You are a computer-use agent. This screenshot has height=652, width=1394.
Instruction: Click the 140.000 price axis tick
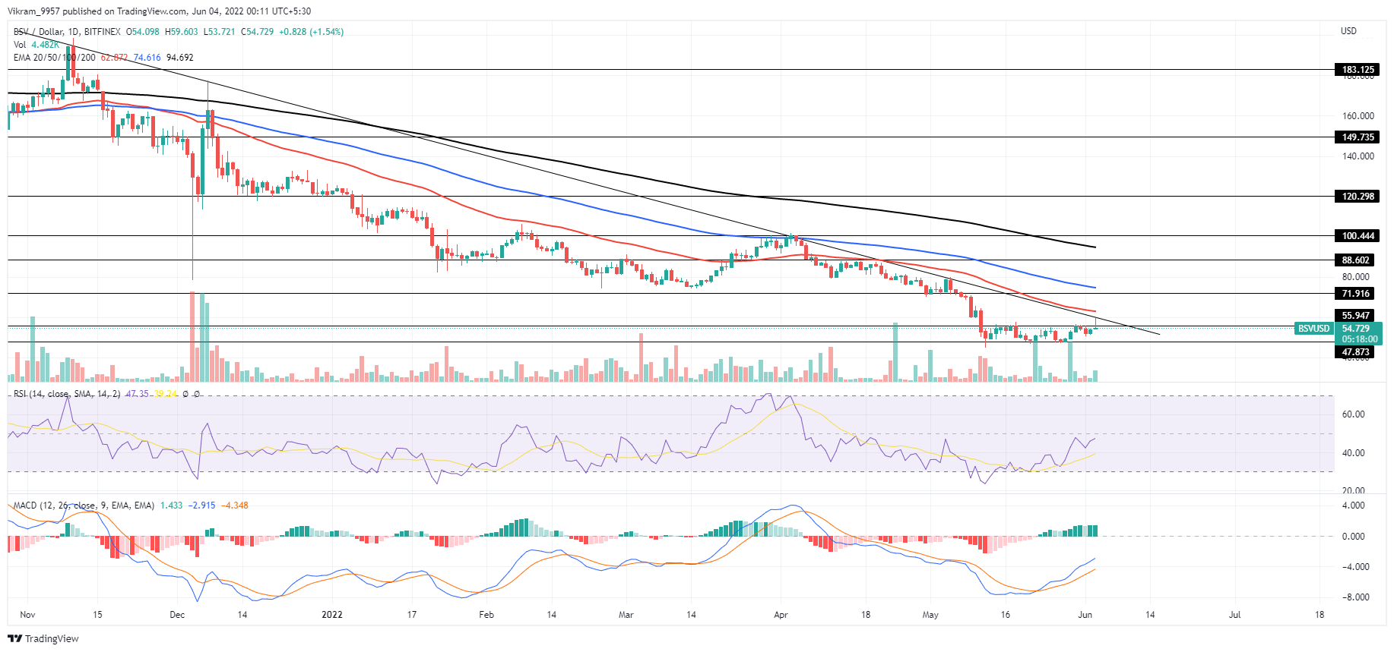[x=1358, y=156]
